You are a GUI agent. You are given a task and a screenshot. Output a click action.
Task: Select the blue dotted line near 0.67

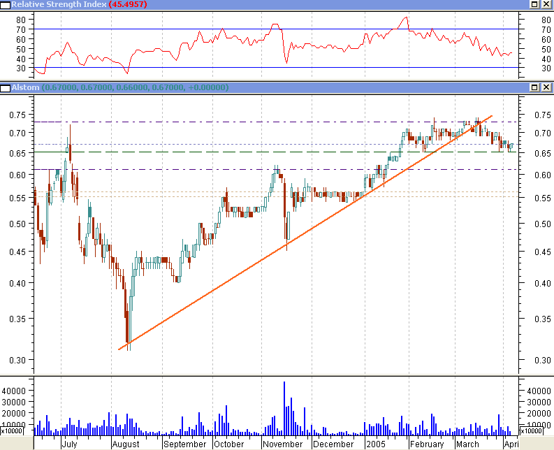[x=275, y=144]
